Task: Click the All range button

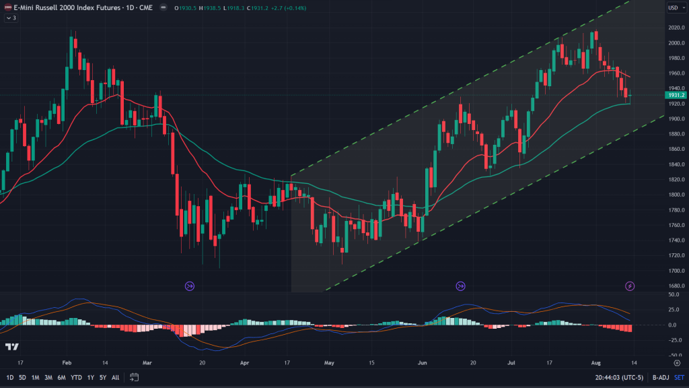Action: tap(116, 377)
